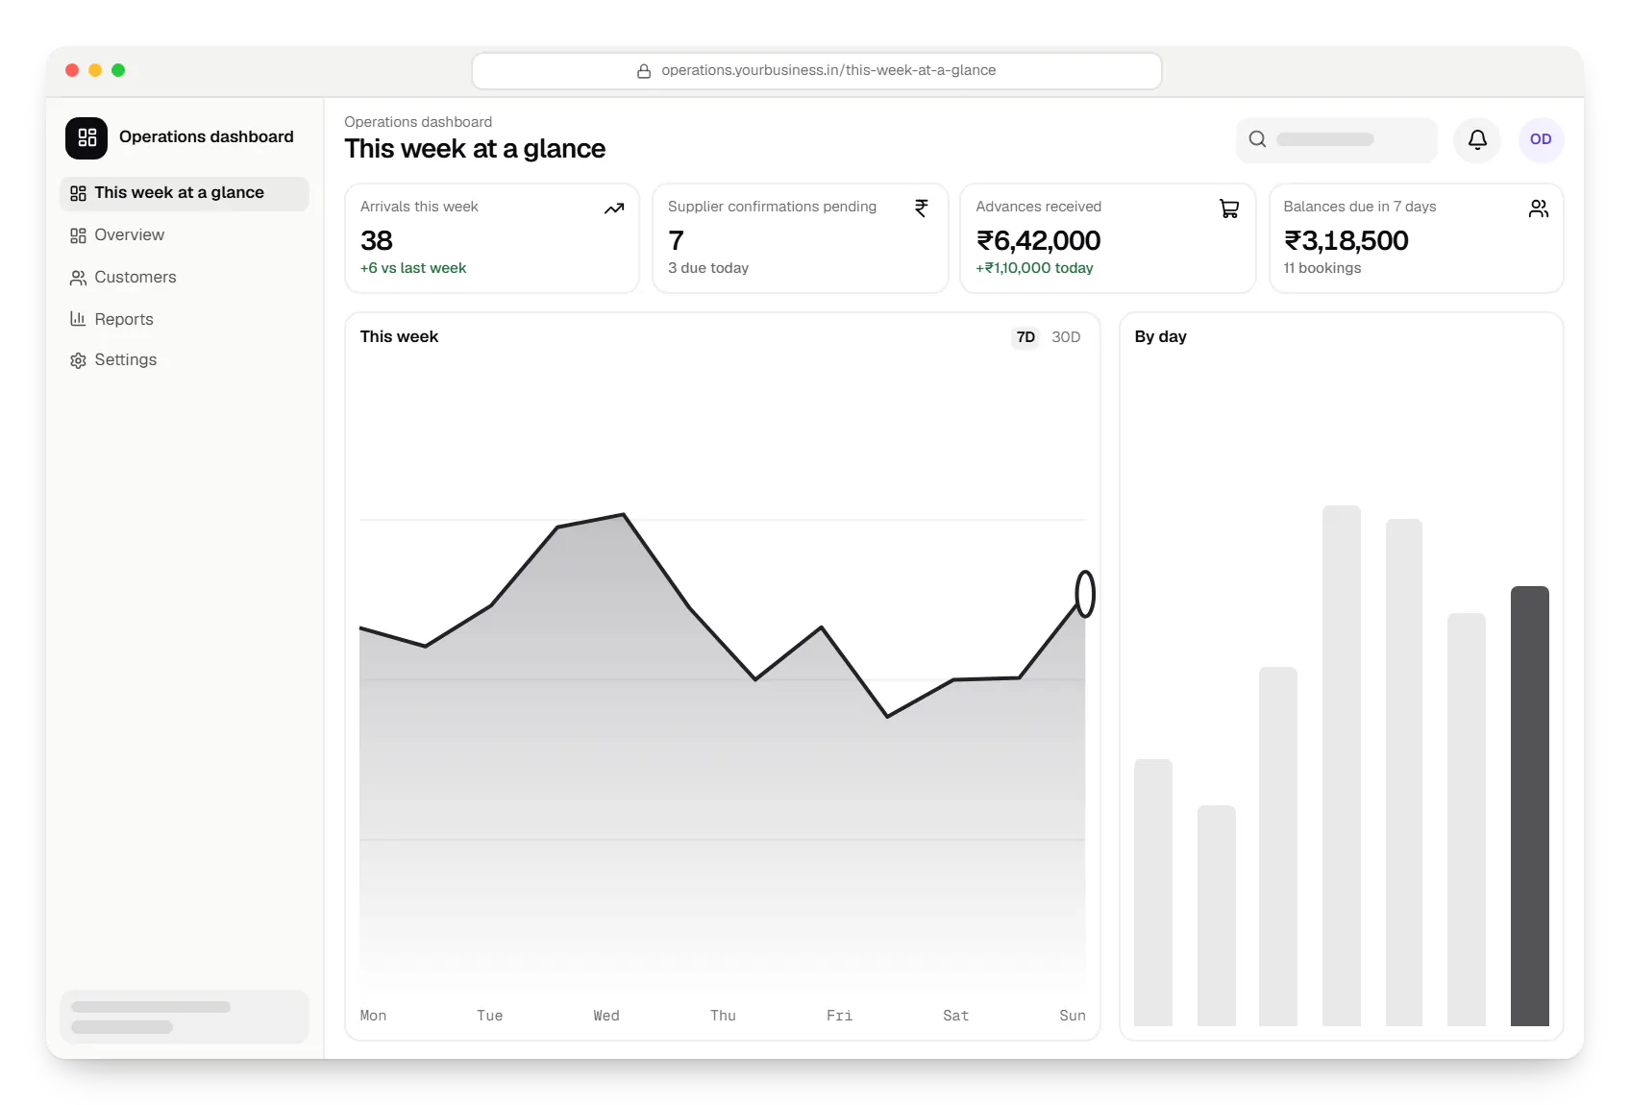Screen dimensions: 1630x1105
Task: Click the Overview grid icon in sidebar
Action: point(78,235)
